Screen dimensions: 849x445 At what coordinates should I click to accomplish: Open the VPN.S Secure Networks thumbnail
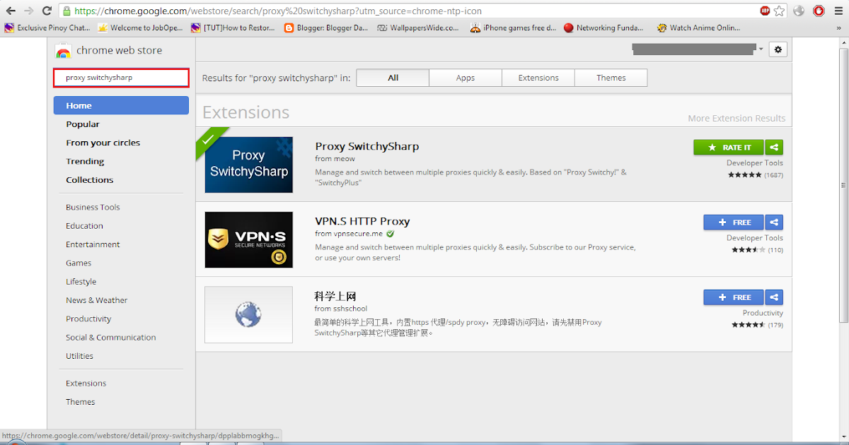248,239
